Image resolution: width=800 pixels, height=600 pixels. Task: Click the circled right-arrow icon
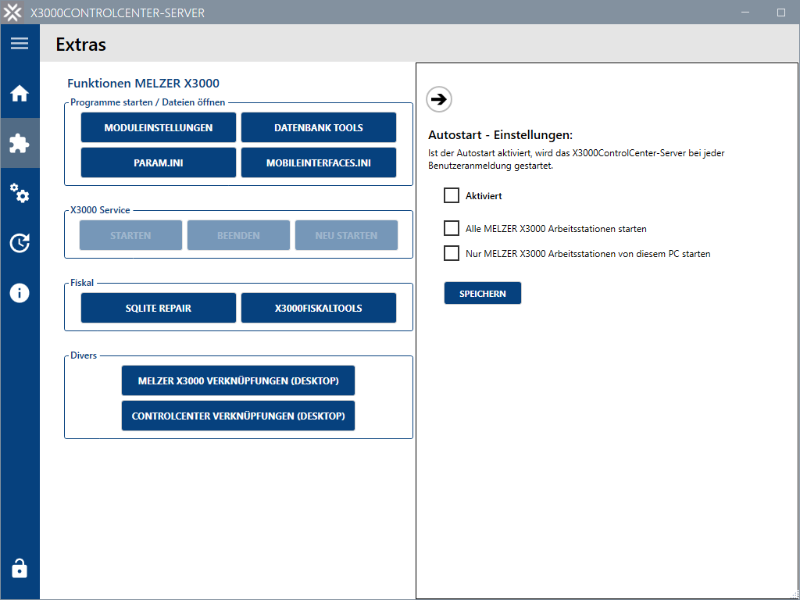point(439,99)
